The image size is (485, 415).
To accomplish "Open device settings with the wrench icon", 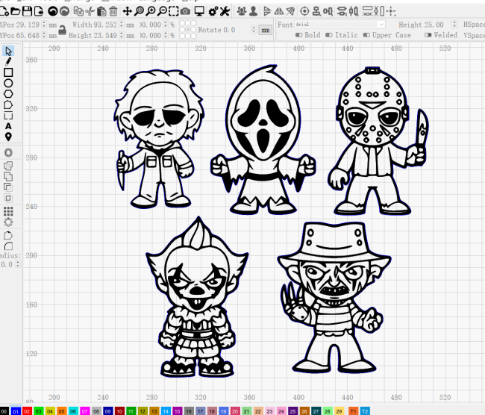I will 225,12.
